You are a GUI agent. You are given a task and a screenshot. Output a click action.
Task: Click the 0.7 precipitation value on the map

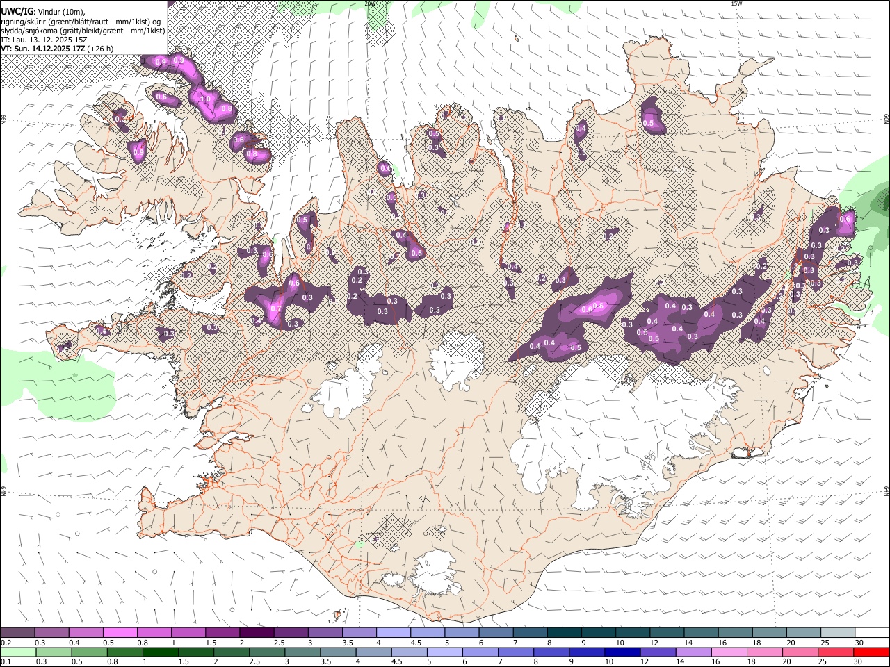pos(276,308)
